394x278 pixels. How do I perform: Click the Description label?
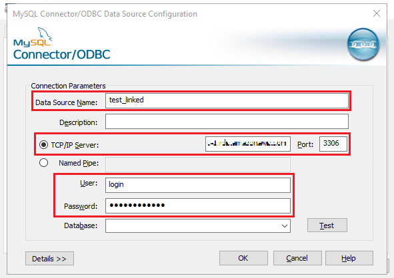point(78,122)
